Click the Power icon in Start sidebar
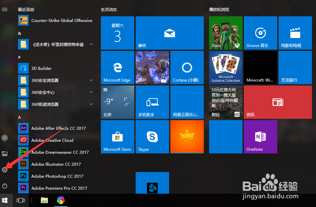 pyautogui.click(x=5, y=186)
